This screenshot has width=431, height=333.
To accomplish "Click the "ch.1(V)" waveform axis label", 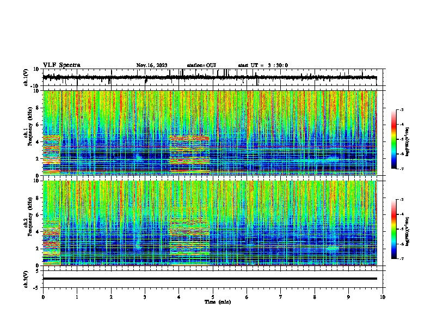I will (26, 77).
